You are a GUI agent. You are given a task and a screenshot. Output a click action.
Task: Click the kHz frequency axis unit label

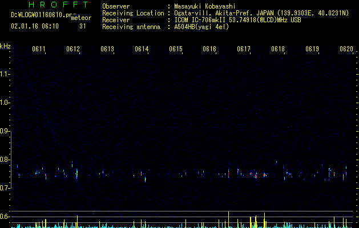tap(5, 46)
